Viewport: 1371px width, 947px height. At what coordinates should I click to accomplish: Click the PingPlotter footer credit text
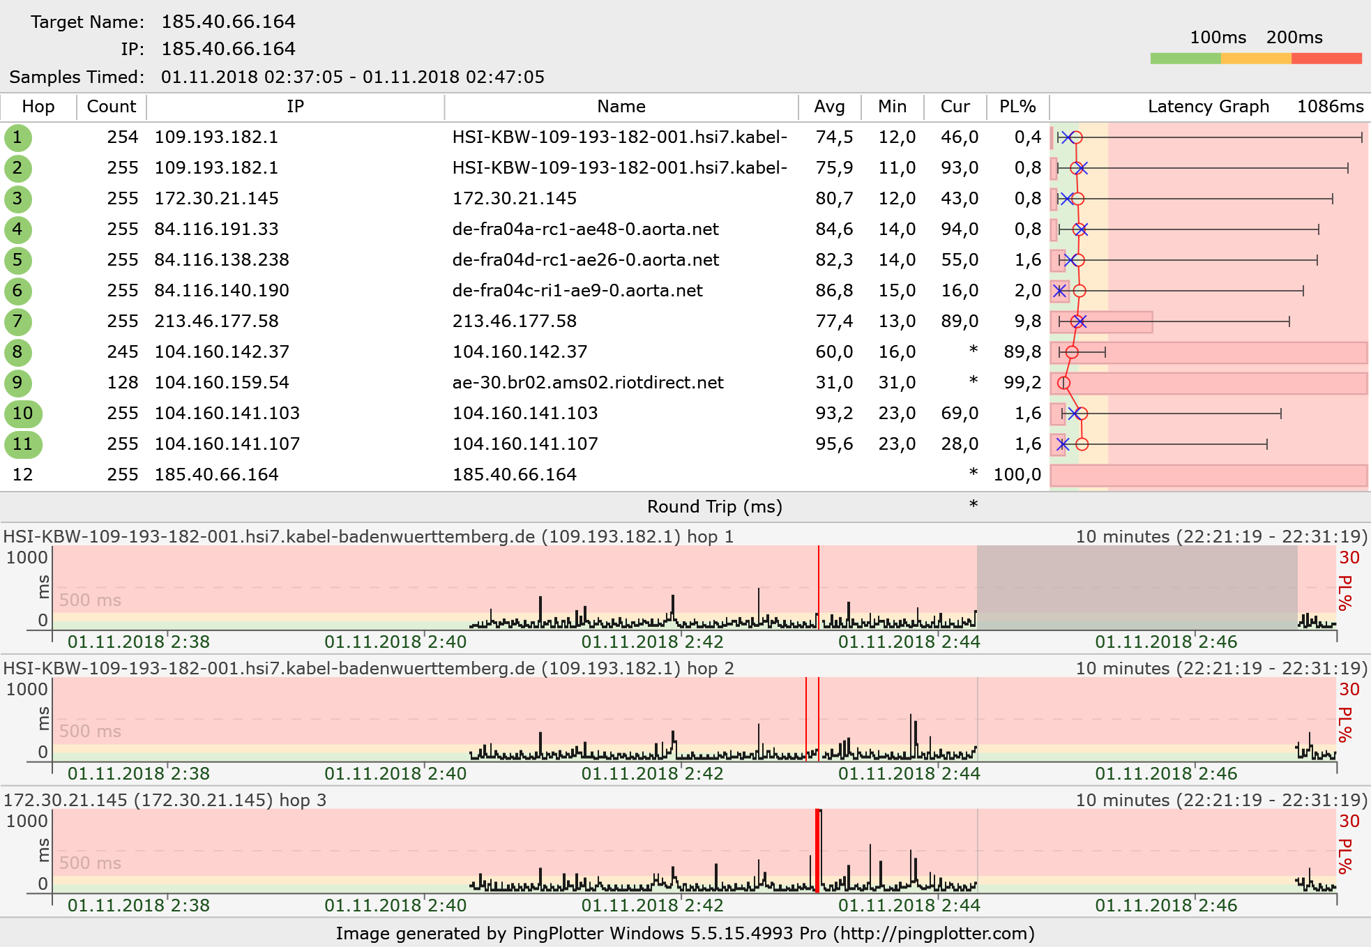coord(685,934)
